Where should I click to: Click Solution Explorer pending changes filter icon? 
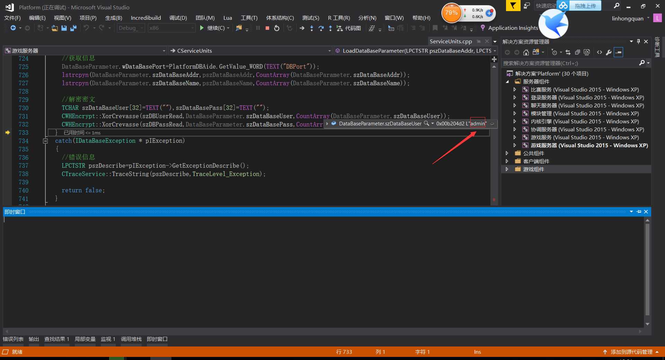click(555, 52)
